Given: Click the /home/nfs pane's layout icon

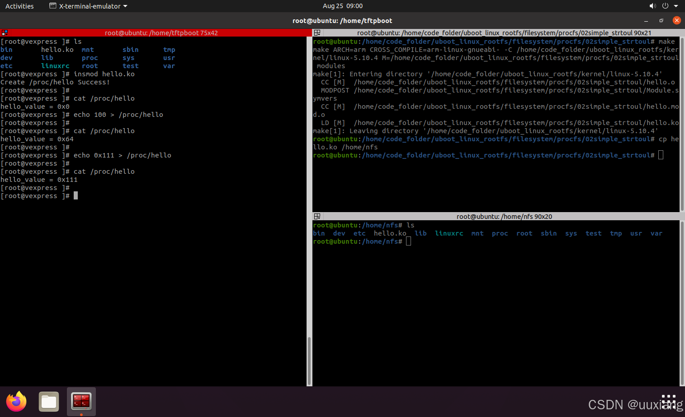Looking at the screenshot, I should click(x=317, y=217).
